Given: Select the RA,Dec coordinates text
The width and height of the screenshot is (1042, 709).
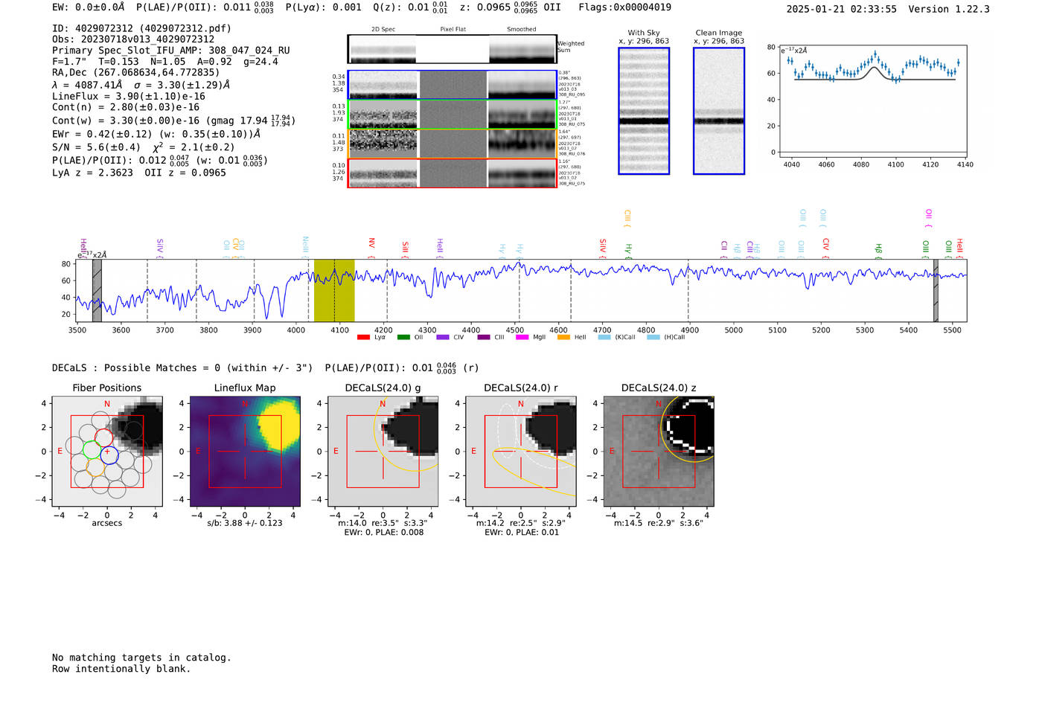Looking at the screenshot, I should click(x=136, y=72).
